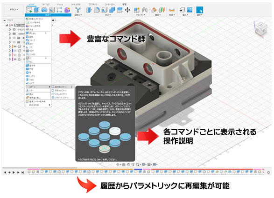The image size is (274, 198).
Task: Switch to the プラスチック (Plastic) tab
Action: point(92,4)
